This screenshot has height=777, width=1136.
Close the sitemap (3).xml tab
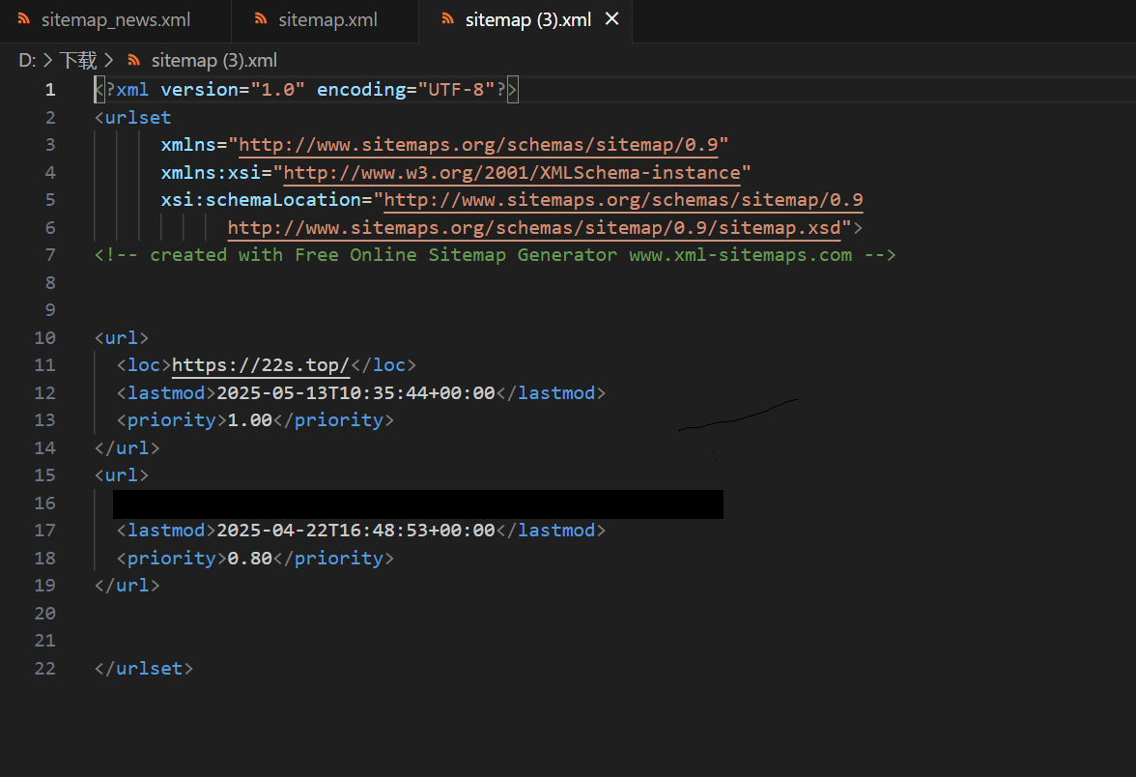pos(612,19)
